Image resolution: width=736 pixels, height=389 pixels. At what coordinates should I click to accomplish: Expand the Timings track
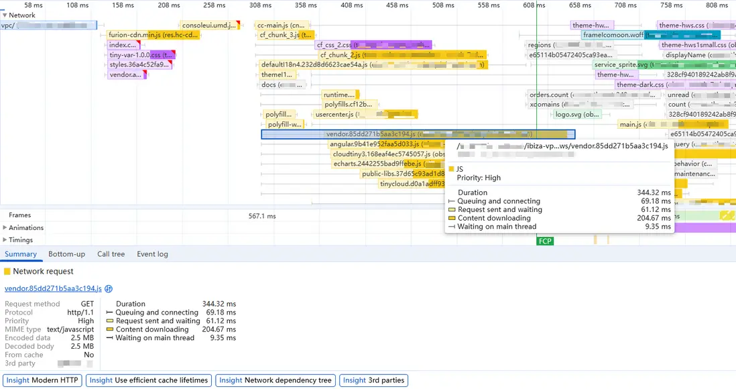5,240
